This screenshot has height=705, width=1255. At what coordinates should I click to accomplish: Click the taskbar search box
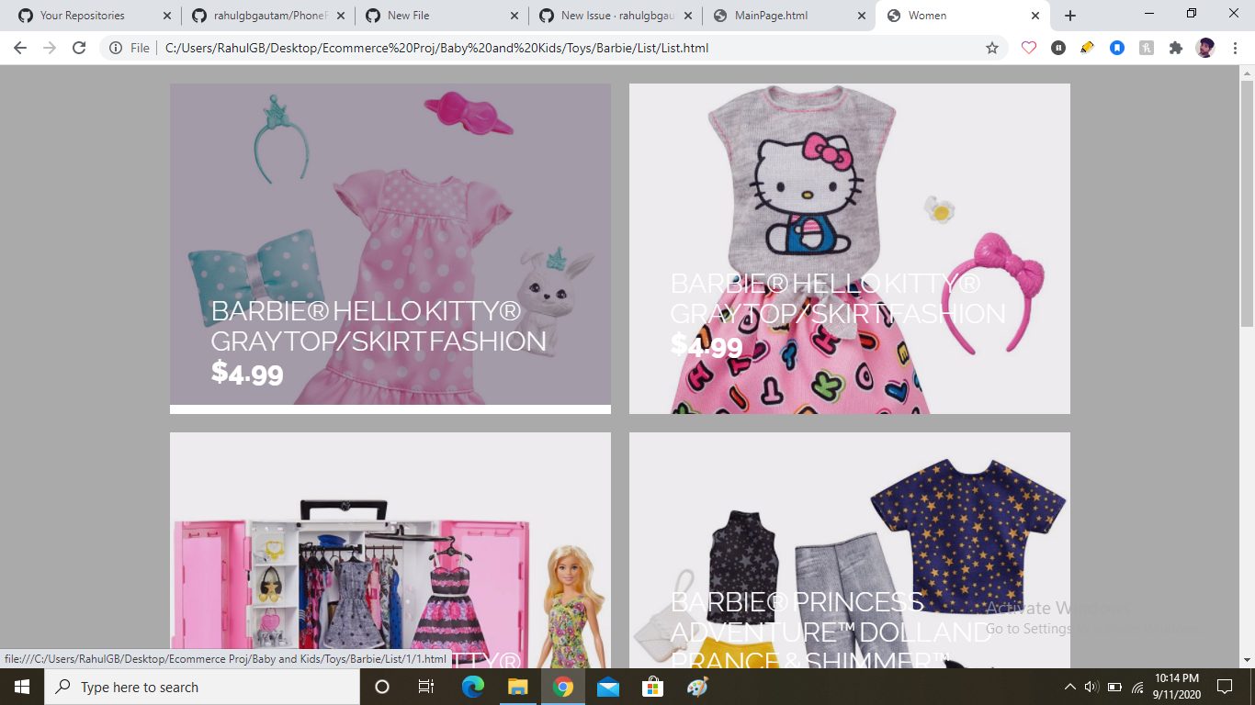click(x=202, y=687)
